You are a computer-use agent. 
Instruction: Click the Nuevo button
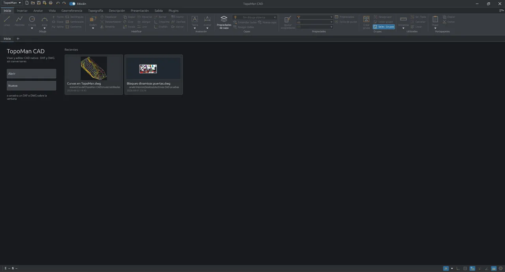point(31,85)
